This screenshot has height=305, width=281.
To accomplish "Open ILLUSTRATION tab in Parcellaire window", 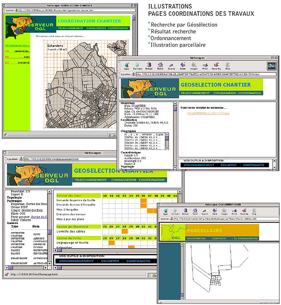I will tap(196, 239).
